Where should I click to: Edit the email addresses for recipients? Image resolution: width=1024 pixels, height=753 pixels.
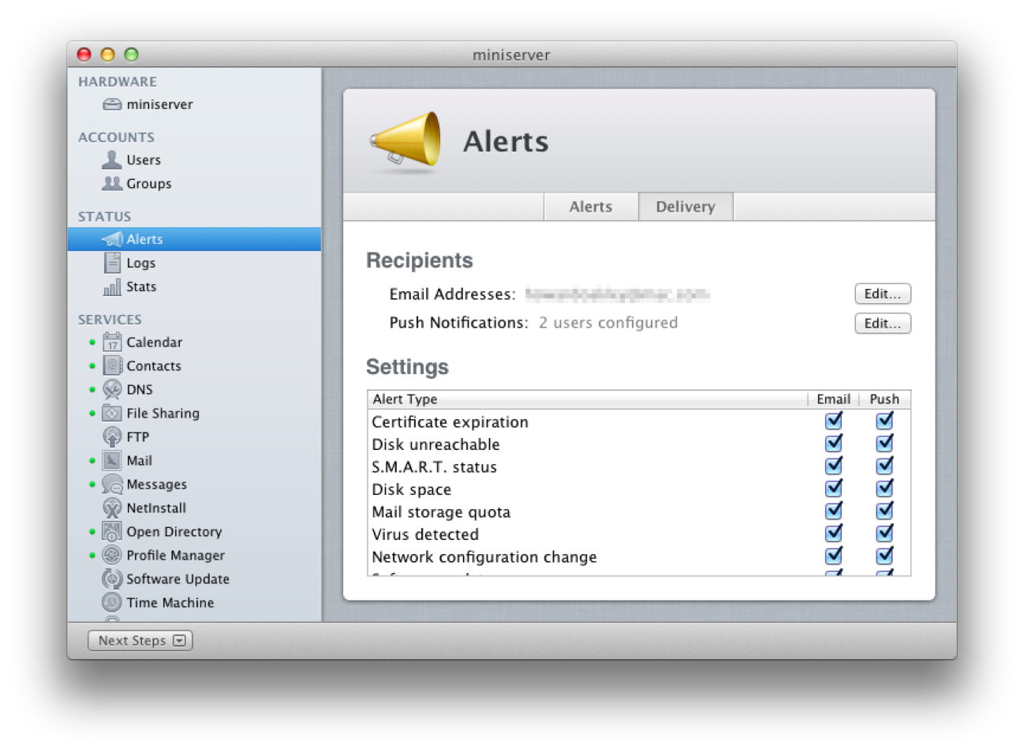pyautogui.click(x=882, y=294)
